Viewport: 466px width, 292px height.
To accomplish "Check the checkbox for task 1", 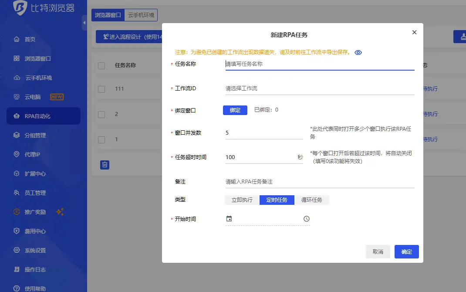I will pyautogui.click(x=101, y=140).
